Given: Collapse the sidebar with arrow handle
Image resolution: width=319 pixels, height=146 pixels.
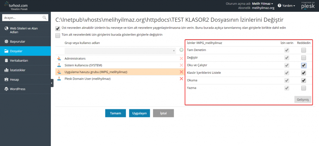Looking at the screenshot, I should point(52,83).
